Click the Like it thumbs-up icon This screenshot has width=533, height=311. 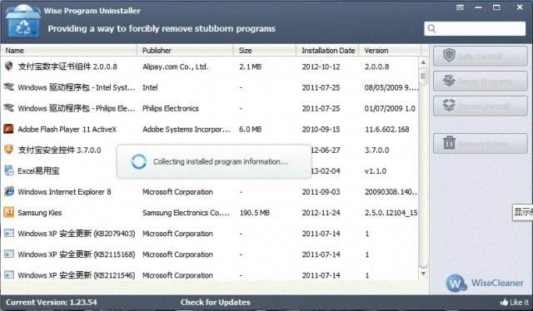(x=504, y=302)
